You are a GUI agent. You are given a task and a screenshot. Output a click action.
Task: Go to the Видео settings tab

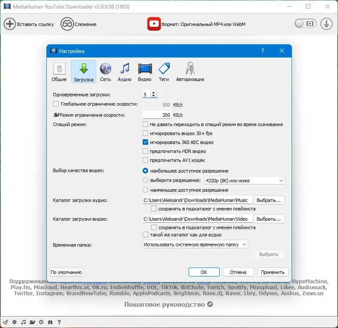point(145,72)
